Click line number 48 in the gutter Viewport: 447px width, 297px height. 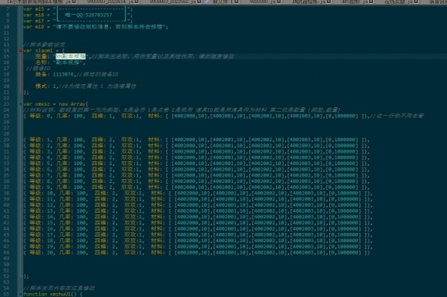coord(6,252)
